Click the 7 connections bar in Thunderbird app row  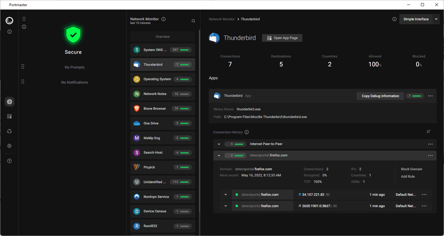(415, 96)
